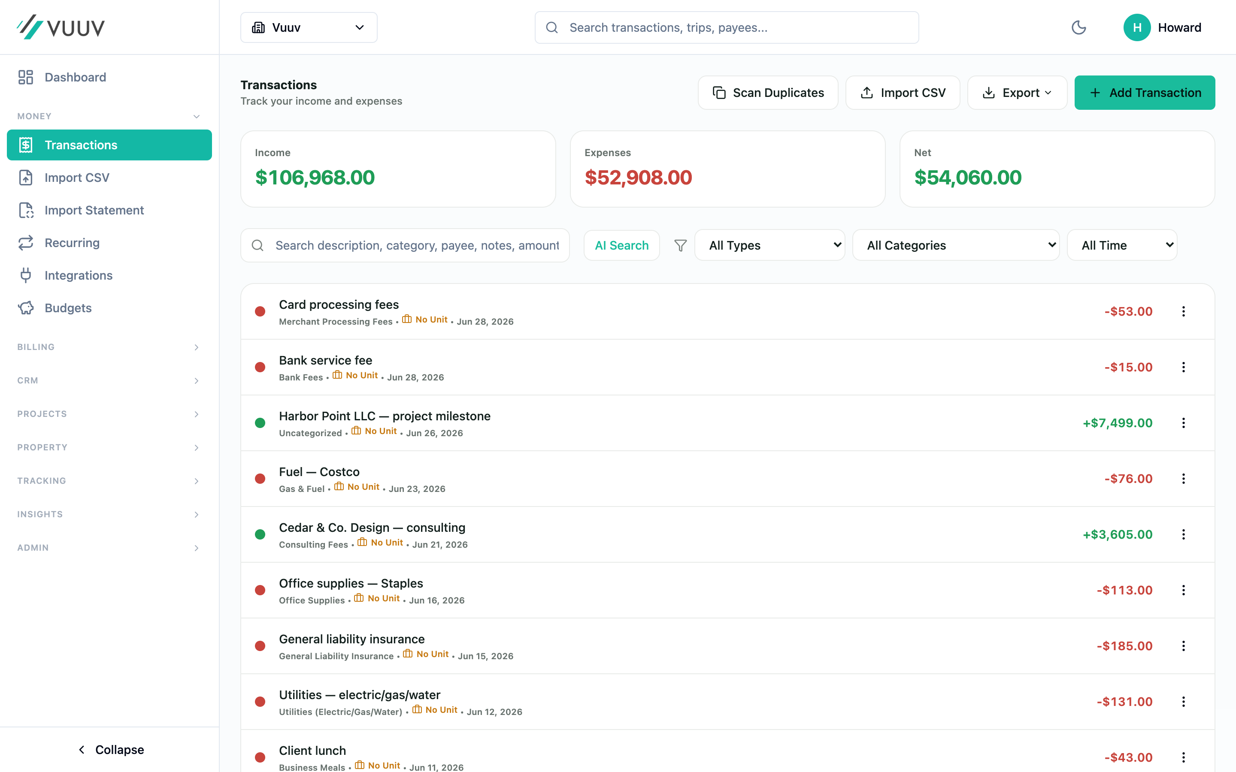
Task: Expand the CRM section
Action: [x=109, y=380]
